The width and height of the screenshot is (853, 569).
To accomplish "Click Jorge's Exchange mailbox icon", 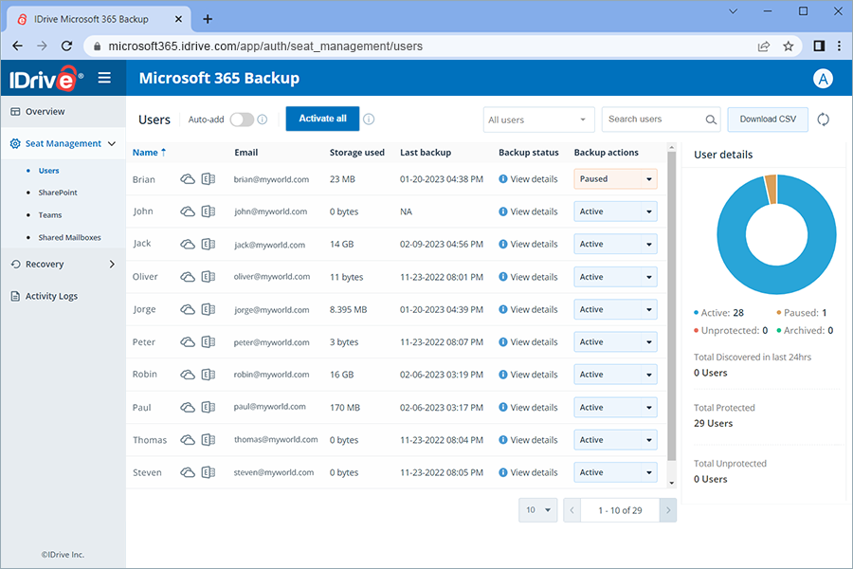I will click(x=209, y=310).
